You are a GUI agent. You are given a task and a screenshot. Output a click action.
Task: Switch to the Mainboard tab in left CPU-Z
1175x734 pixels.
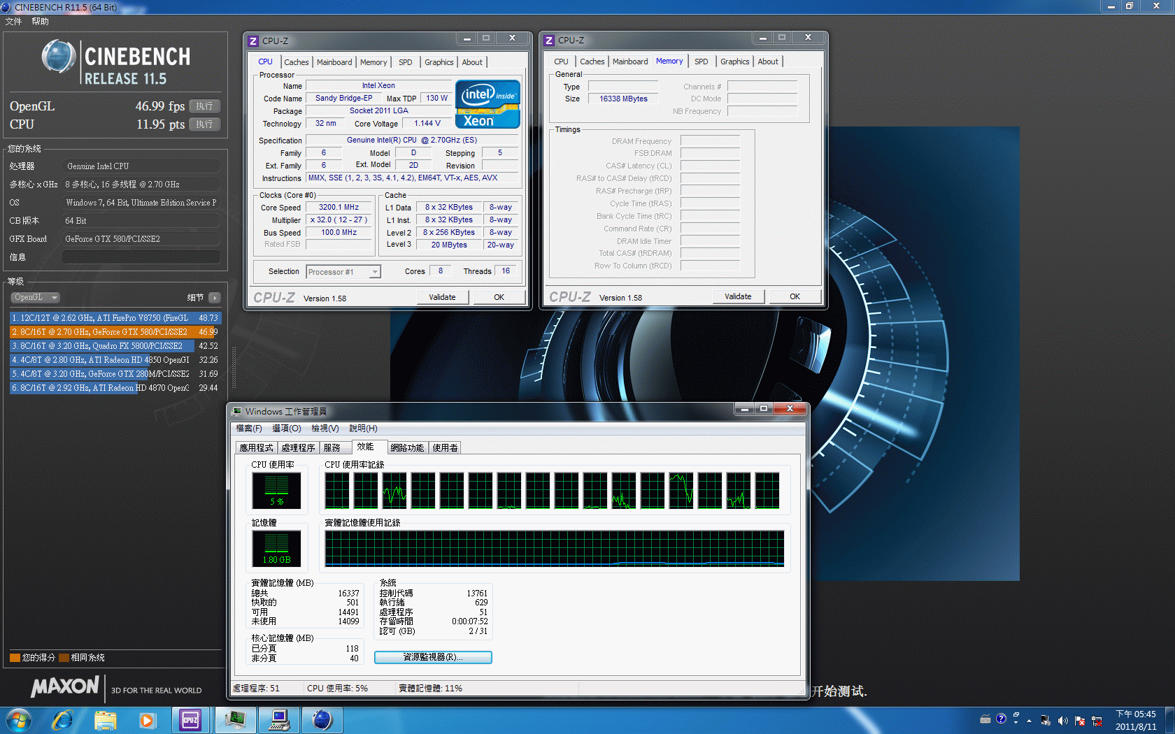(334, 62)
